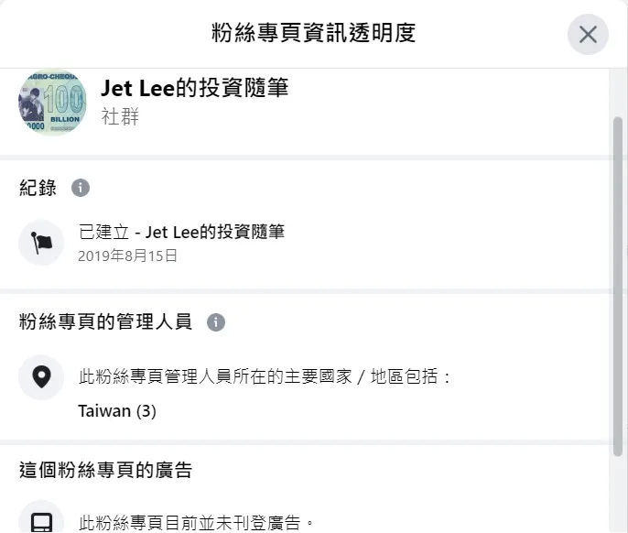Click the 粉絲專頁的管理人員 heading
Image resolution: width=628 pixels, height=533 pixels.
(105, 321)
